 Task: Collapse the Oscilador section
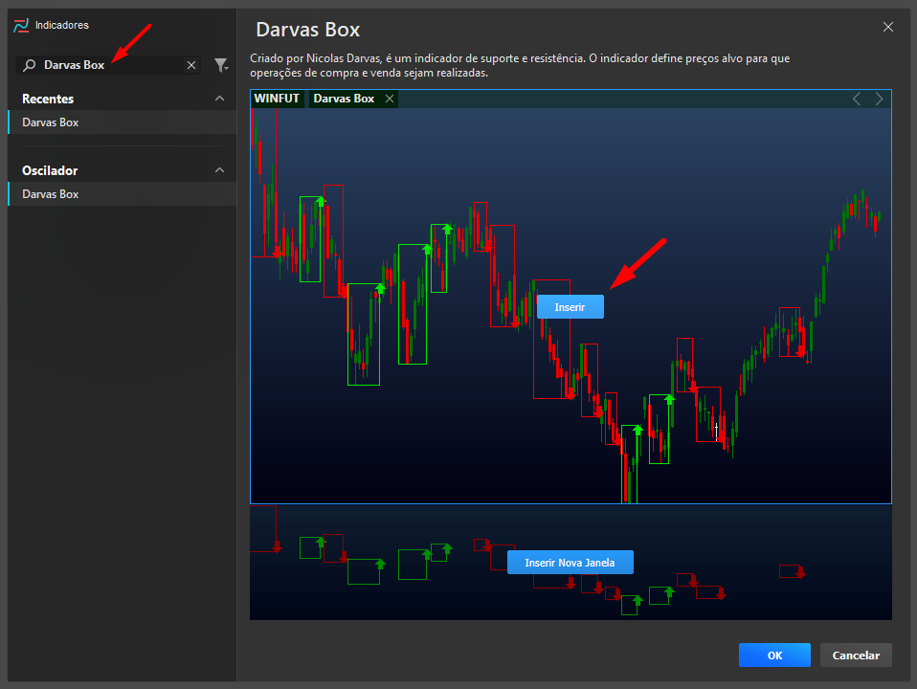pyautogui.click(x=219, y=169)
